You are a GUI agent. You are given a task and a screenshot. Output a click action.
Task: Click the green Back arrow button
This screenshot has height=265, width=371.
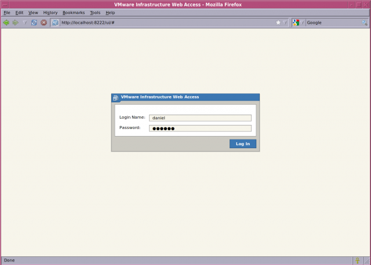[6, 23]
